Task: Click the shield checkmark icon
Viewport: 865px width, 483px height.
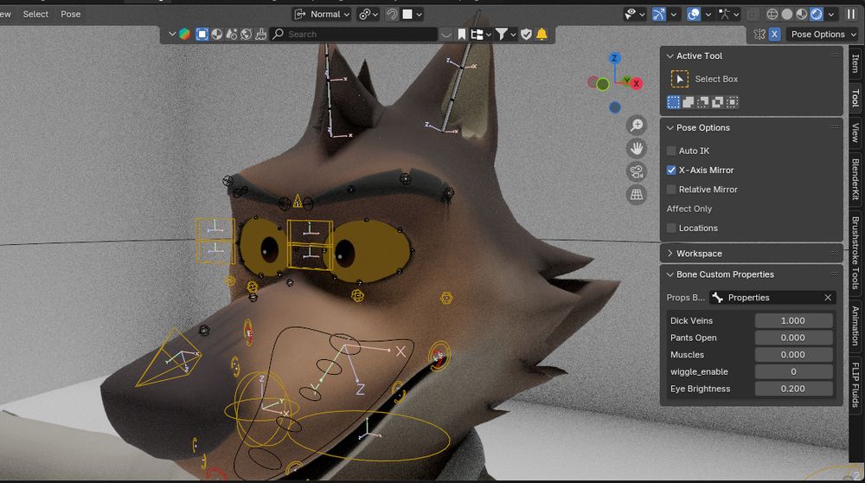Action: [x=526, y=35]
